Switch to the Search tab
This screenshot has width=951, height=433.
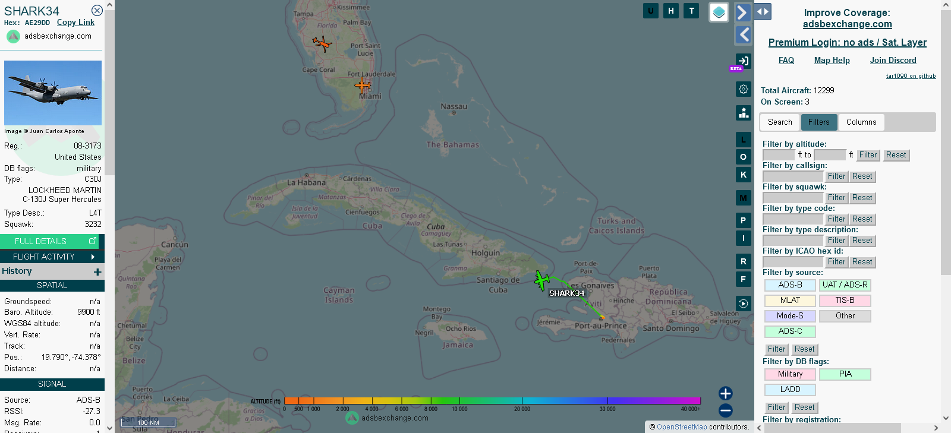(x=780, y=122)
